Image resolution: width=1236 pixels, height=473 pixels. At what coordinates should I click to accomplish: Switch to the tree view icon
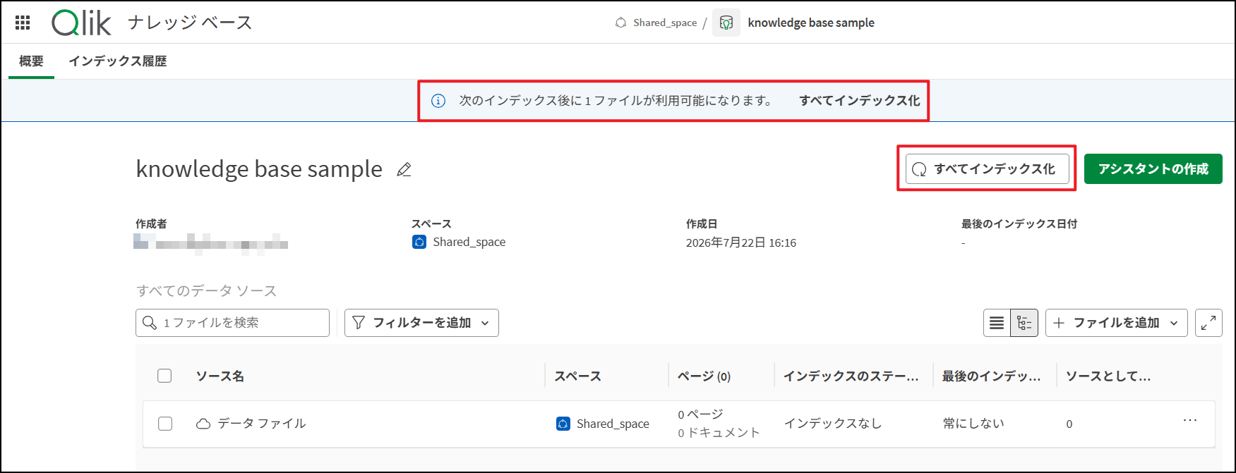click(x=1024, y=323)
